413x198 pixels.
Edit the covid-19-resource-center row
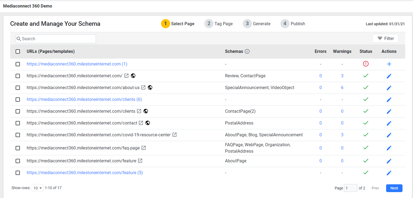click(x=389, y=135)
